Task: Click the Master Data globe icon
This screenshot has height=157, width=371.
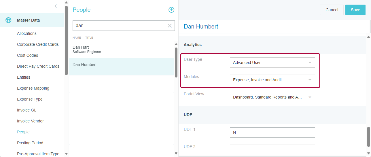Action: (9, 20)
